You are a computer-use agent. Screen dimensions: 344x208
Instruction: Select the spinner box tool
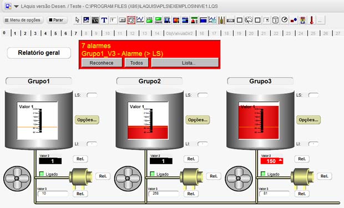coord(276,20)
